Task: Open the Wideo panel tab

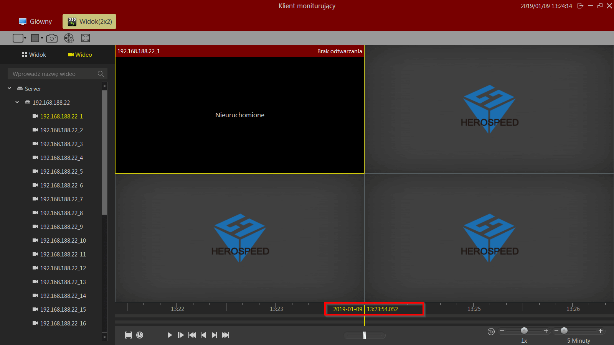Action: click(80, 55)
